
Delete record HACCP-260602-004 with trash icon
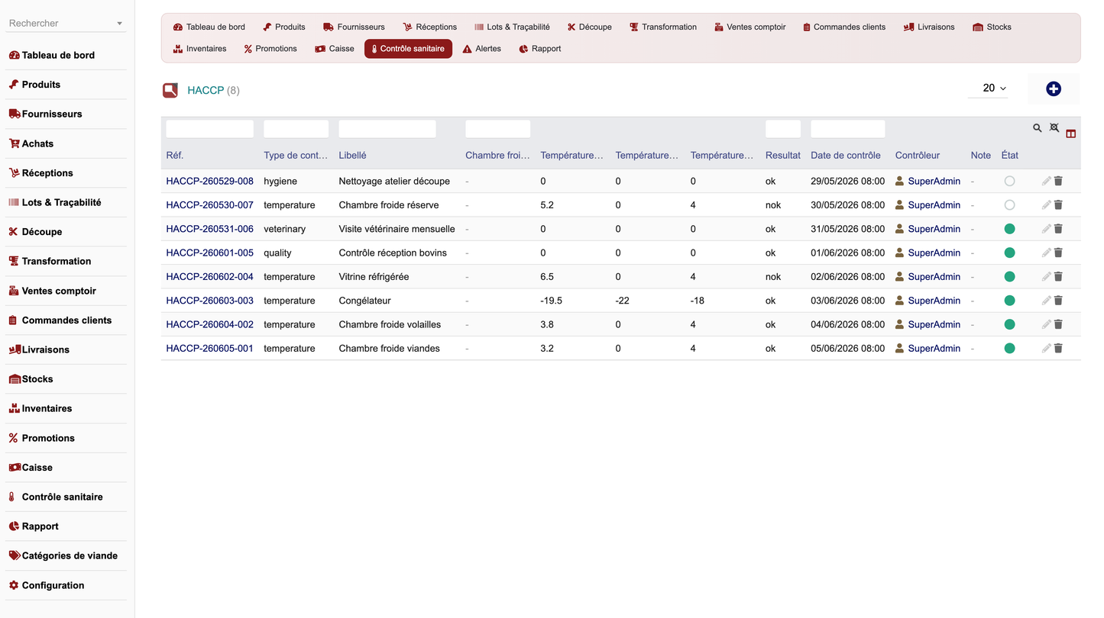(1058, 277)
